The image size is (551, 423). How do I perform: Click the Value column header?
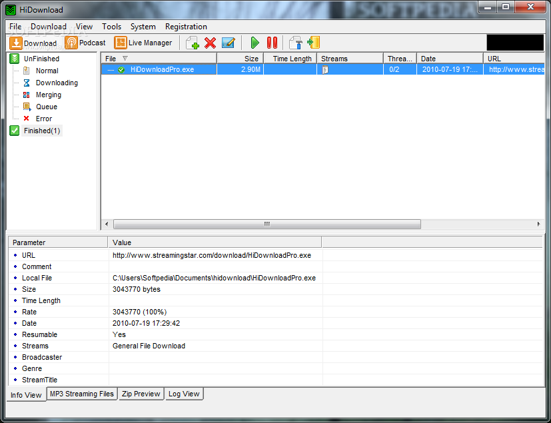pyautogui.click(x=215, y=242)
